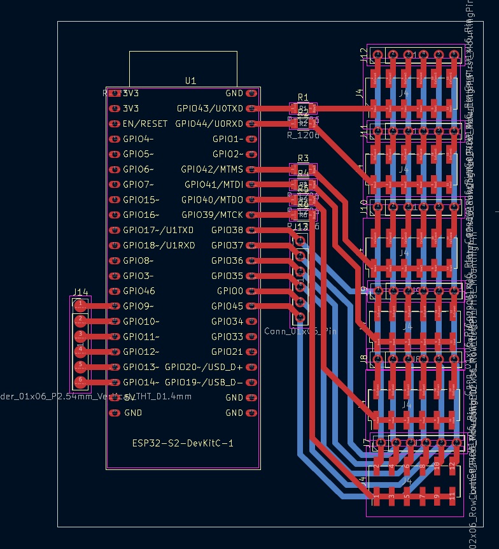
Task: Select the GPIO13~ pin label
Action: pyautogui.click(x=141, y=367)
